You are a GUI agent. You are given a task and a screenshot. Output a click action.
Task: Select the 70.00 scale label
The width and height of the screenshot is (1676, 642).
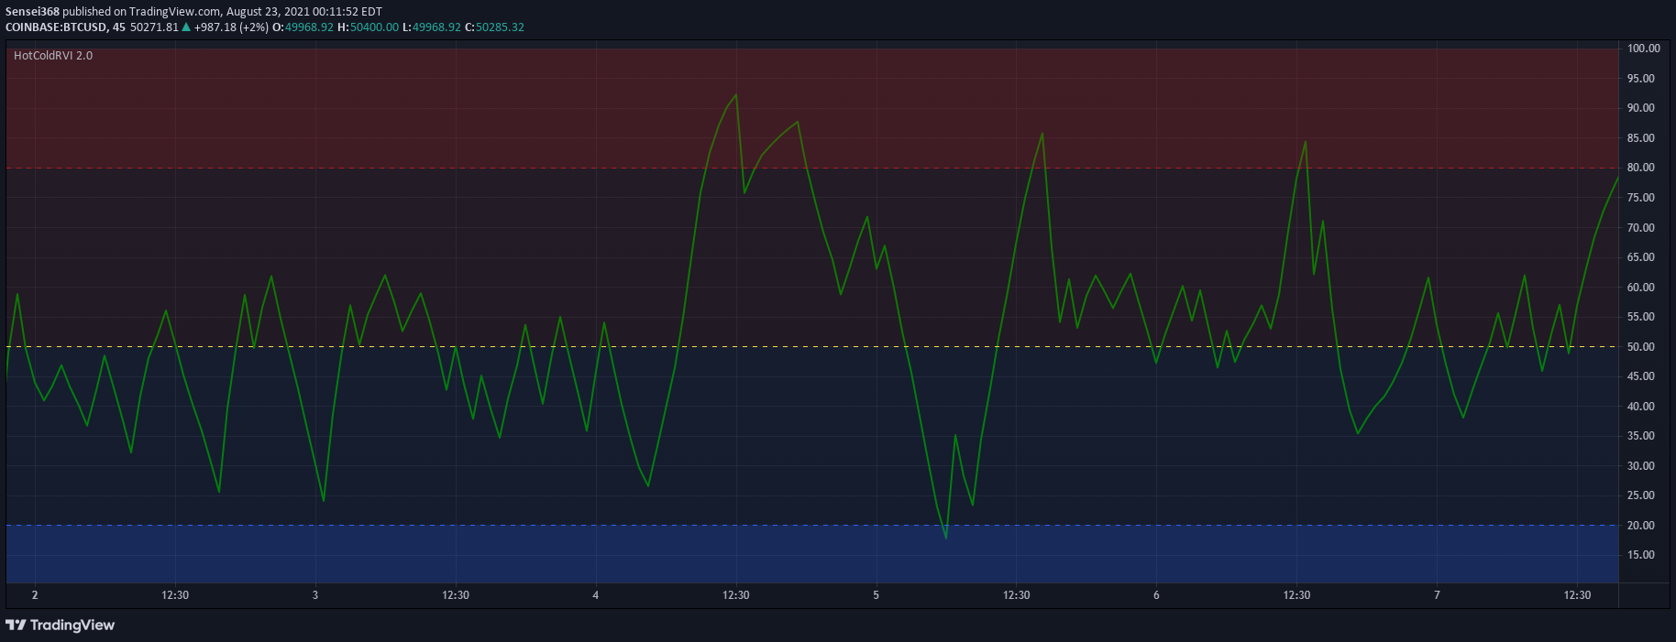(x=1641, y=228)
